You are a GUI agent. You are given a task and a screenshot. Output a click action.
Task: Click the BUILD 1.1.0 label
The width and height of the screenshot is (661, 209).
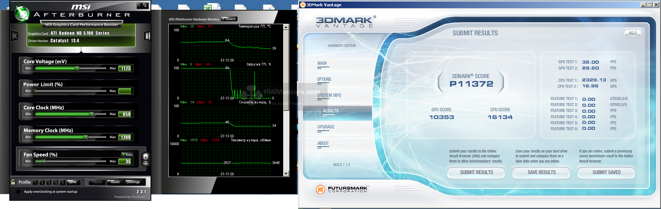(x=342, y=165)
